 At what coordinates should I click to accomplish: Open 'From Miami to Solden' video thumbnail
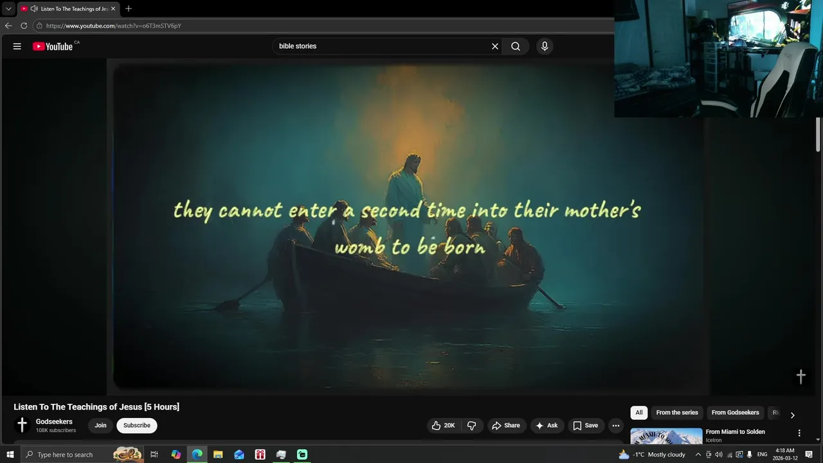click(666, 437)
